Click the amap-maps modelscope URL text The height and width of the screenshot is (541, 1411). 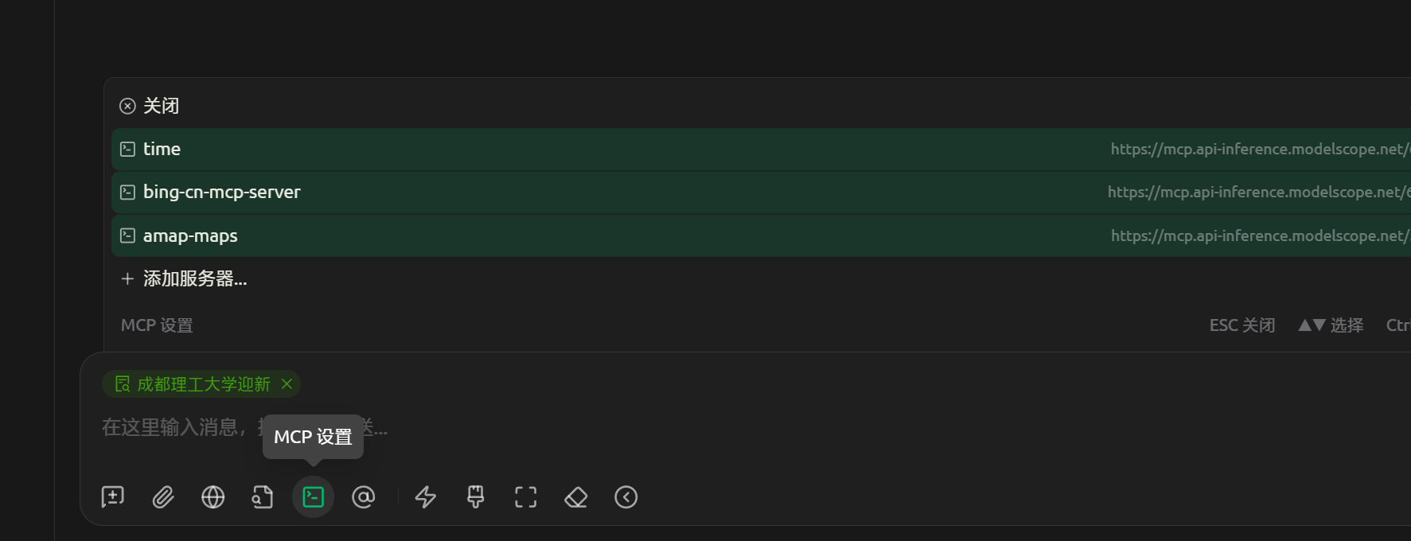pyautogui.click(x=1259, y=236)
